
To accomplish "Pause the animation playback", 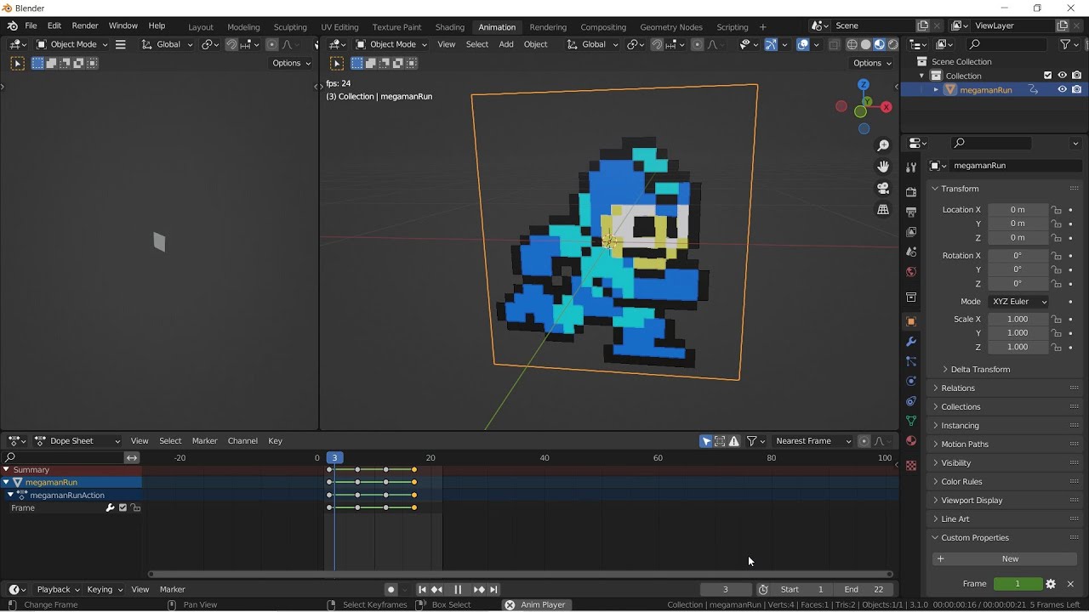I will coord(458,590).
